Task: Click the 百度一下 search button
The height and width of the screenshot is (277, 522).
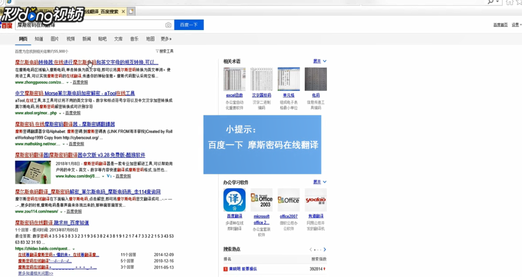Action: (x=189, y=25)
